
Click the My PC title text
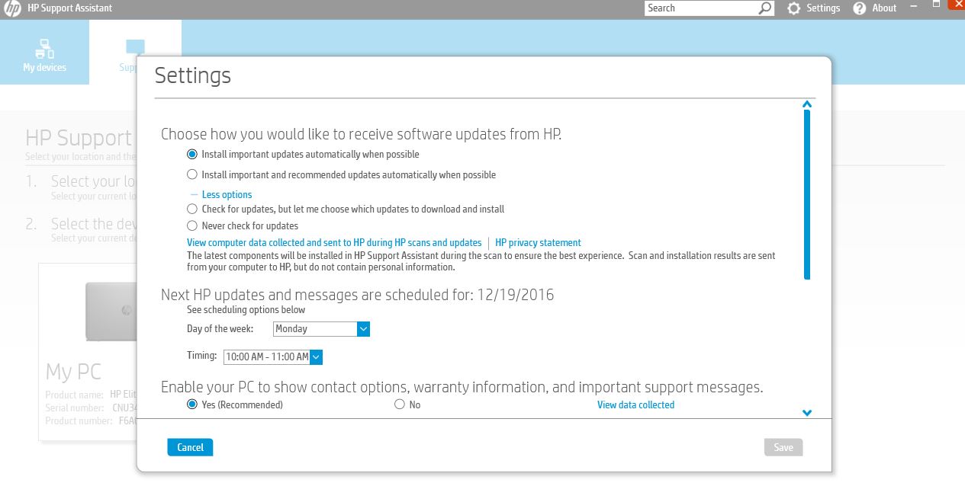click(73, 372)
